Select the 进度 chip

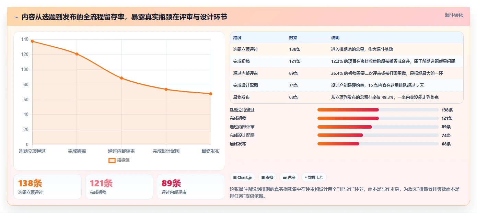(x=289, y=177)
